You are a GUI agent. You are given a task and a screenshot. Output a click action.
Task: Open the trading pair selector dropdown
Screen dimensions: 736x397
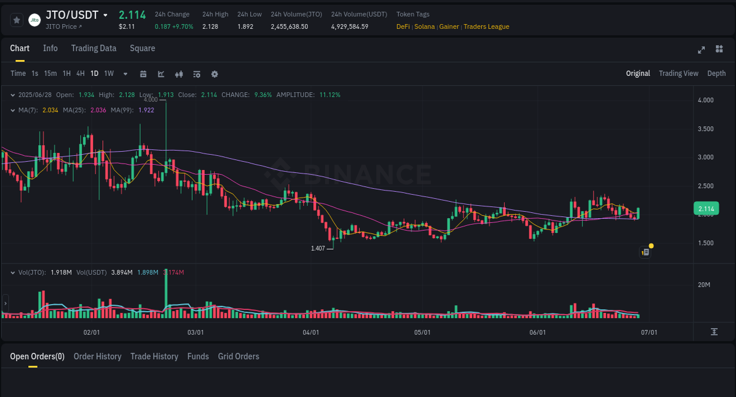coord(104,15)
